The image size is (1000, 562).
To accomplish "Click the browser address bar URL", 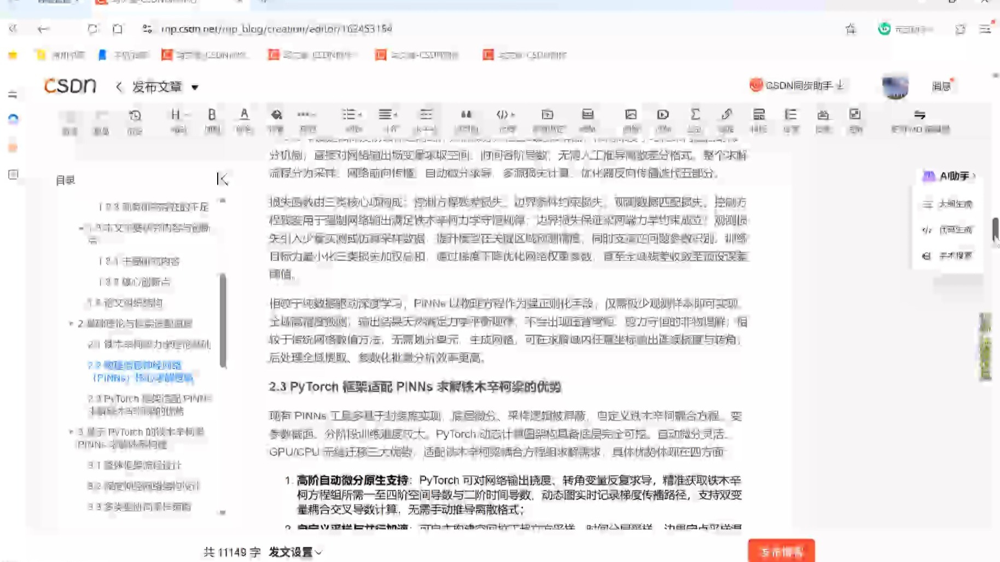I will [x=276, y=28].
